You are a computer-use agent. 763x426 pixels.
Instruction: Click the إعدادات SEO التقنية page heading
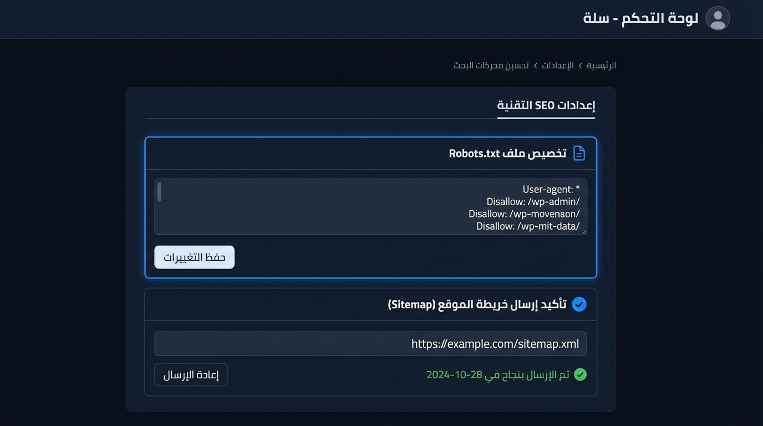[546, 105]
